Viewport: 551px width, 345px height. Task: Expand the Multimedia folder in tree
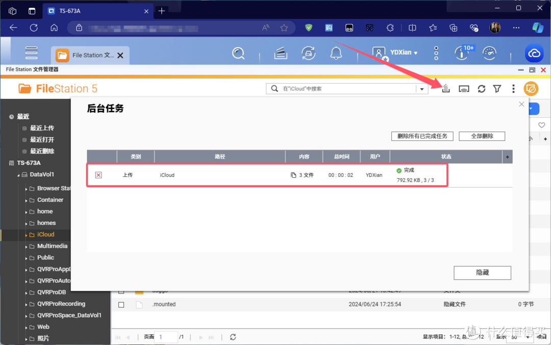pos(27,247)
